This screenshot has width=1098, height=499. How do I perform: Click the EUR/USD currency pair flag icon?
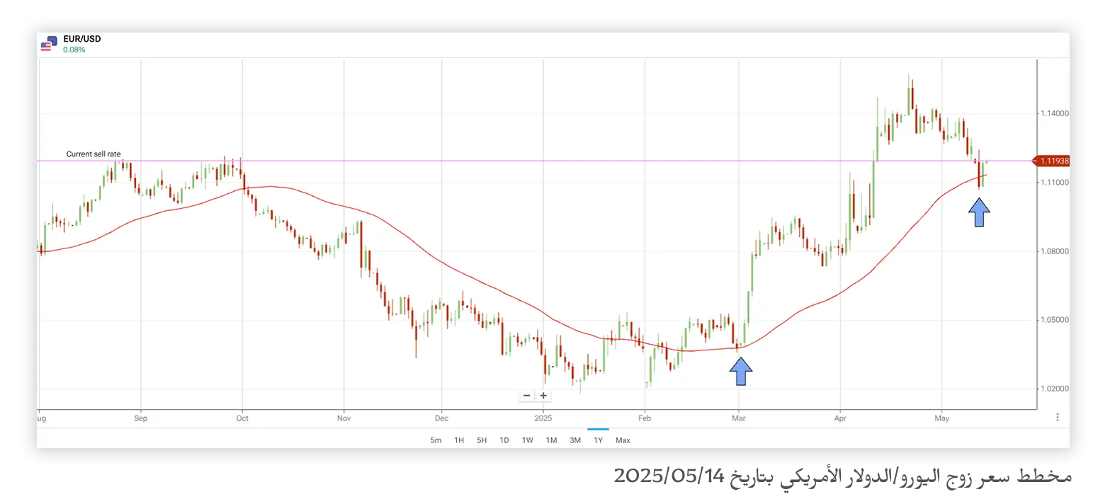(49, 44)
